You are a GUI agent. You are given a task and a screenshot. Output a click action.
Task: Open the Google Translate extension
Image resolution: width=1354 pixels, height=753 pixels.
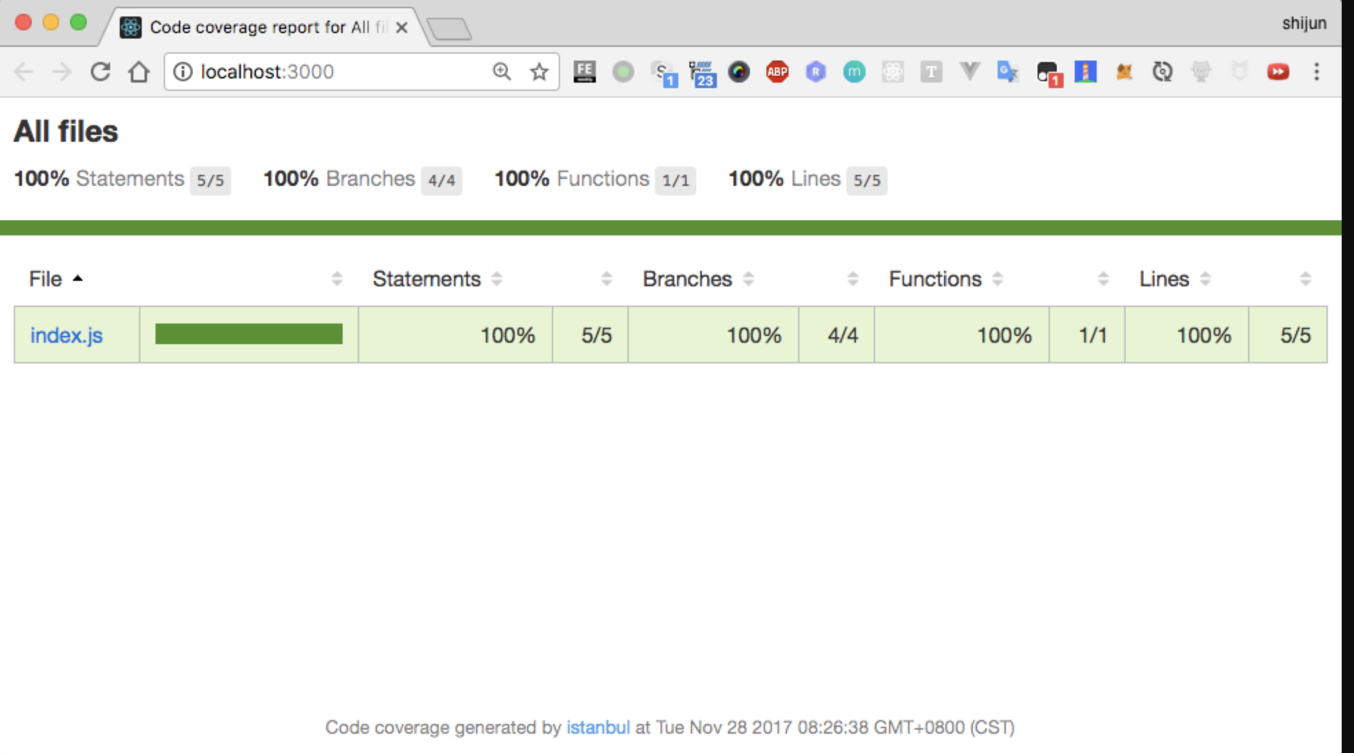pos(1008,72)
